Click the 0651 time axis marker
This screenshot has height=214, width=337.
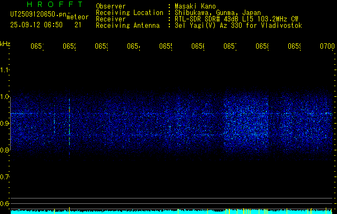[37, 46]
